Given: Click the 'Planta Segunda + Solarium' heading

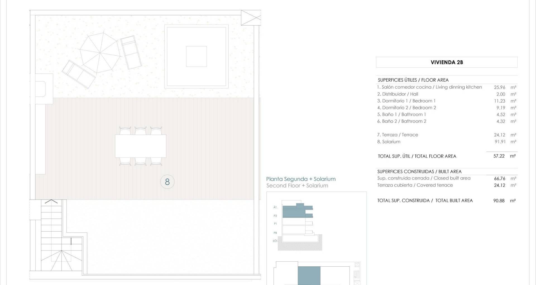Looking at the screenshot, I should click(x=301, y=179).
